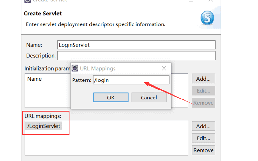Click the Name column header in parameters table
Viewport: 258px width, 161px height.
35,79
